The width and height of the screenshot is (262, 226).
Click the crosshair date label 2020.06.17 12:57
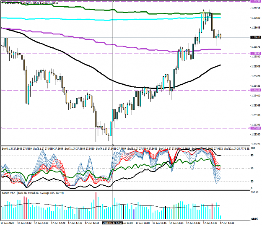(113, 223)
